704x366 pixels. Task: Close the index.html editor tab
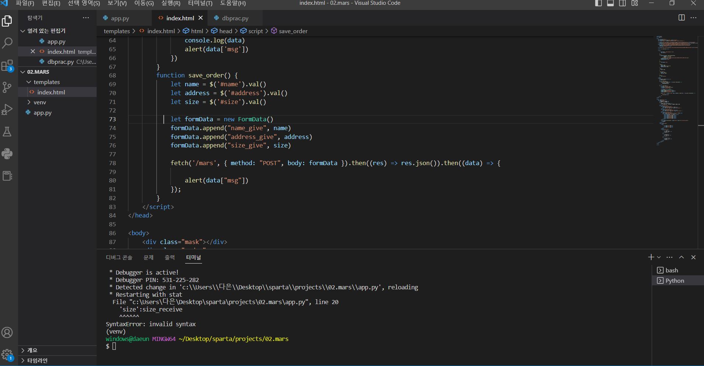pos(201,18)
